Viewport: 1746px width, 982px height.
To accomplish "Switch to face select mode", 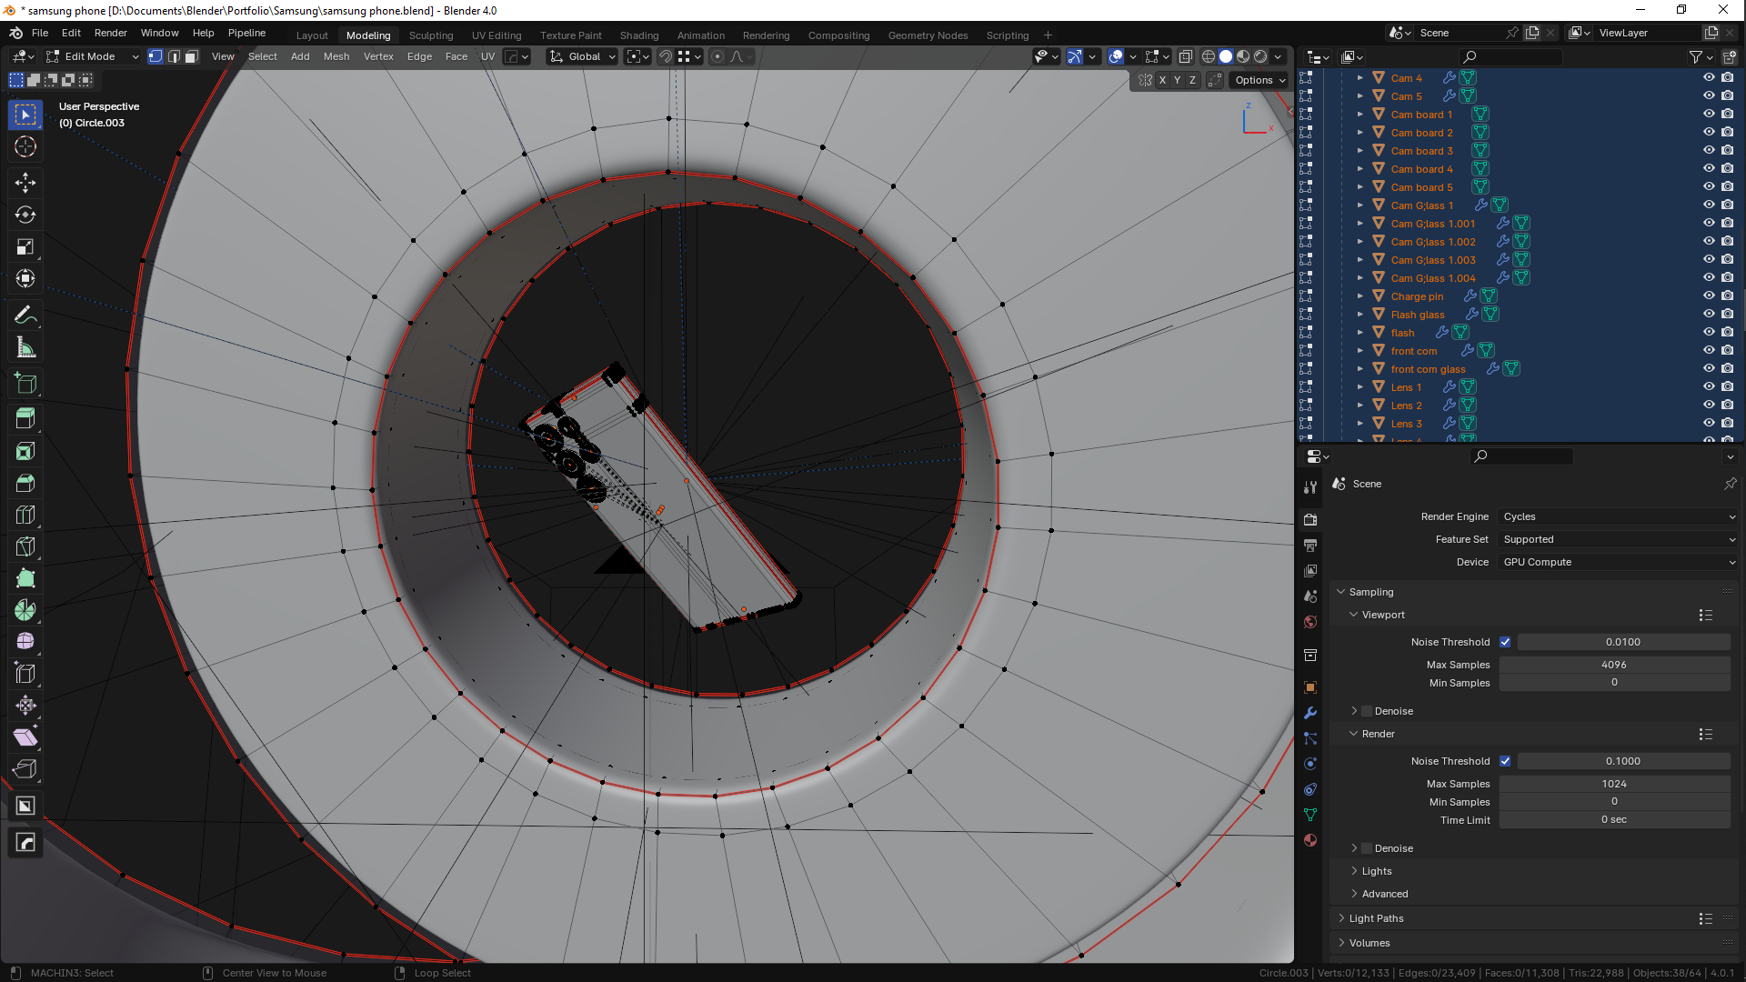I will [192, 56].
